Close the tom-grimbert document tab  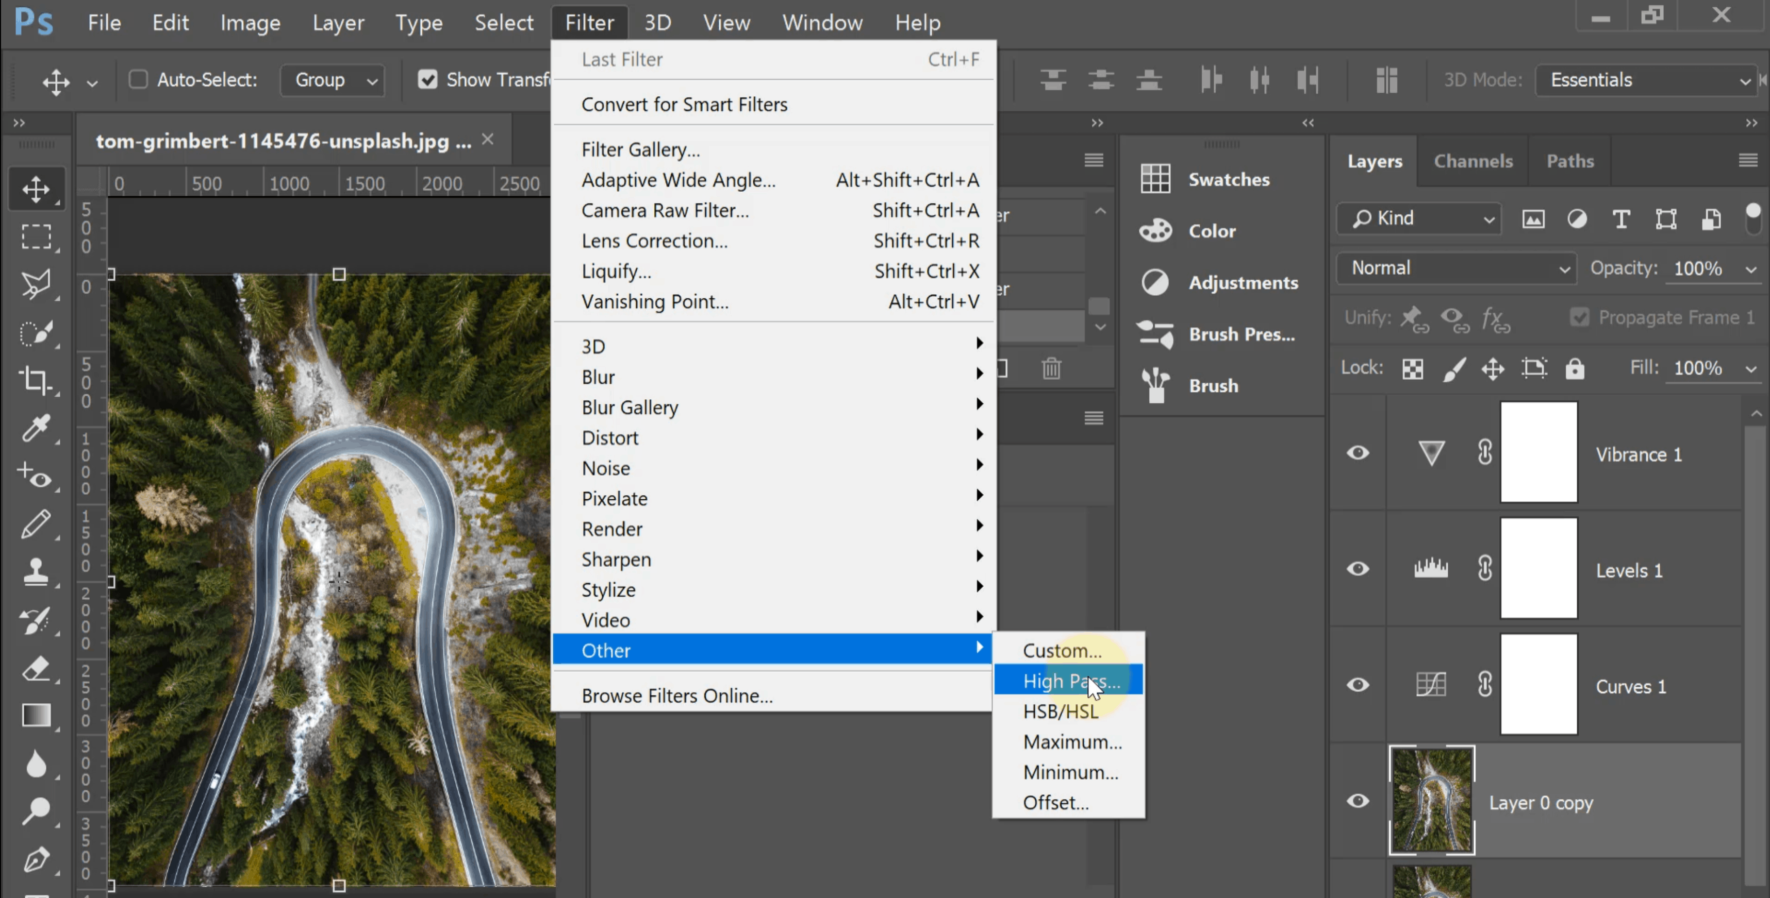[x=487, y=140]
